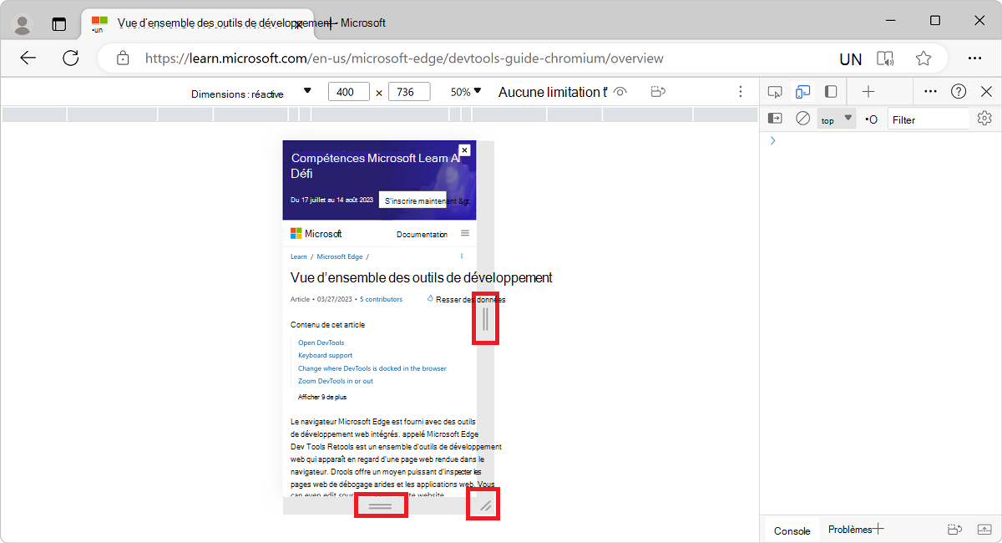Open the 50% zoom dropdown

466,92
